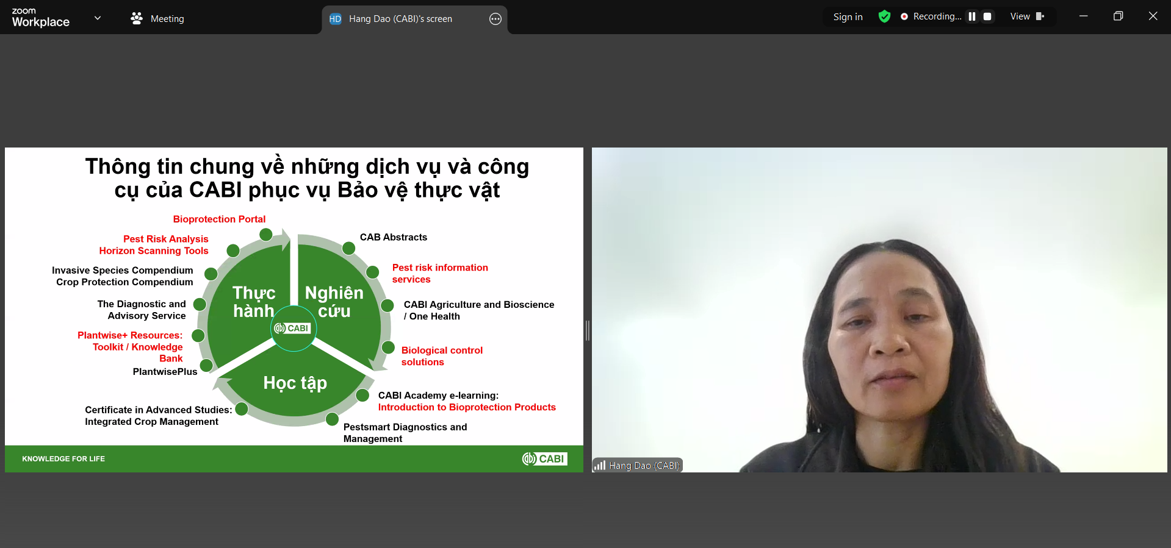1171x548 pixels.
Task: Click the CABI logo in the slide footer
Action: point(545,458)
